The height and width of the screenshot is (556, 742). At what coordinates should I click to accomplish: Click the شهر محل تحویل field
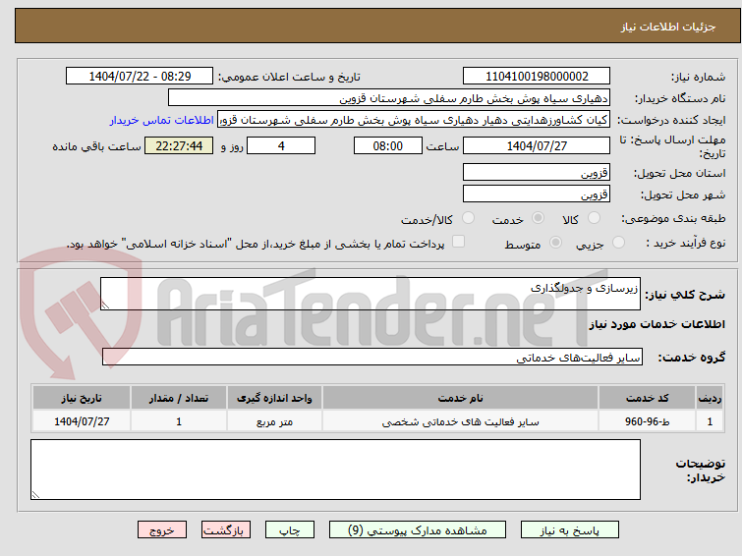(x=537, y=194)
